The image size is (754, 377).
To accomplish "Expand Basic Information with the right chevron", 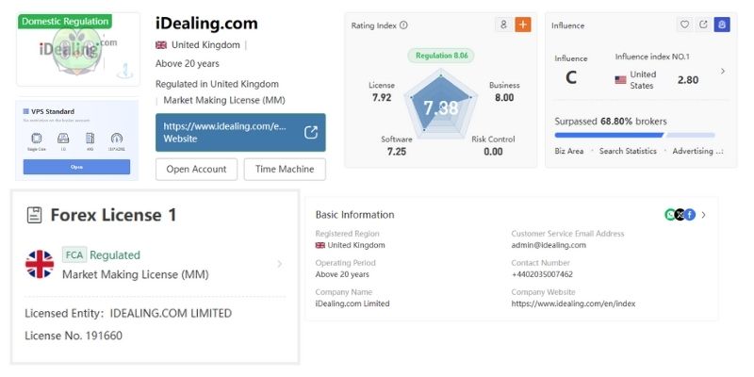I will coord(703,215).
